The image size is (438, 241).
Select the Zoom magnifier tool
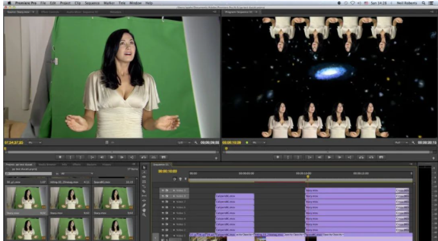[x=144, y=215]
